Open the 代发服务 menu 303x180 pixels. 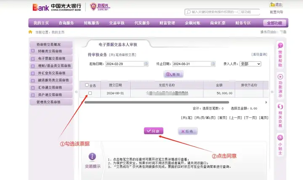pyautogui.click(x=142, y=23)
